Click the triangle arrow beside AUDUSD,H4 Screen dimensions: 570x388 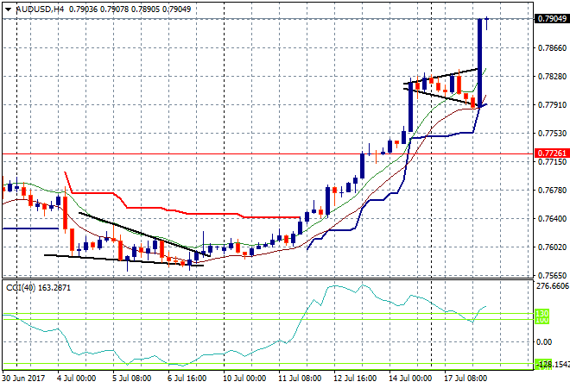pos(8,9)
